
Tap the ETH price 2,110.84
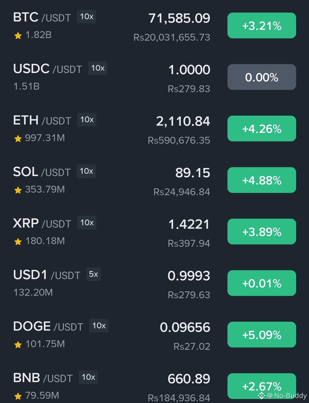pos(183,121)
